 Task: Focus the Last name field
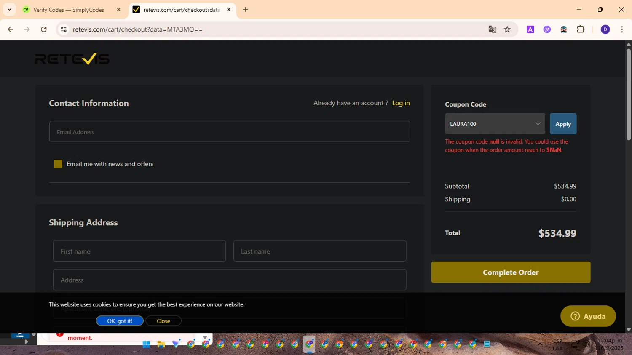320,251
